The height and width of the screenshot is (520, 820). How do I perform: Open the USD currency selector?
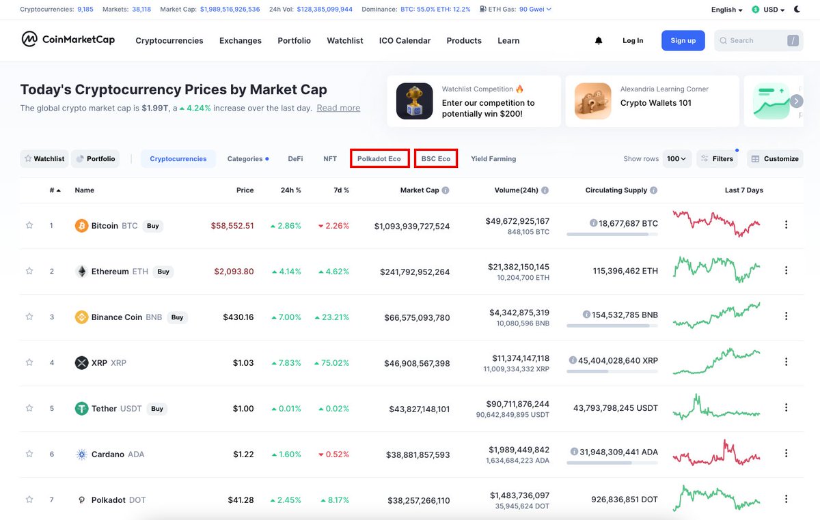(x=767, y=9)
